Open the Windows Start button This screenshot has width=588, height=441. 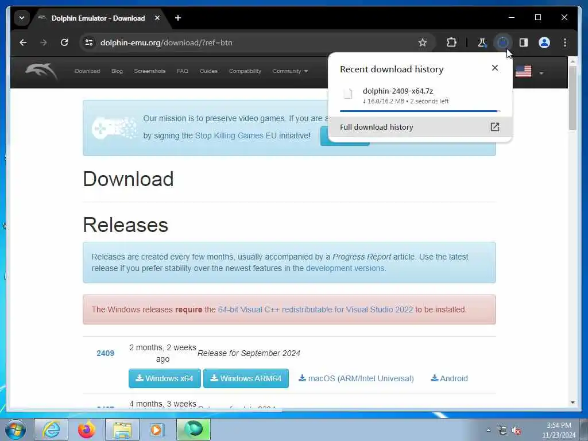[16, 430]
